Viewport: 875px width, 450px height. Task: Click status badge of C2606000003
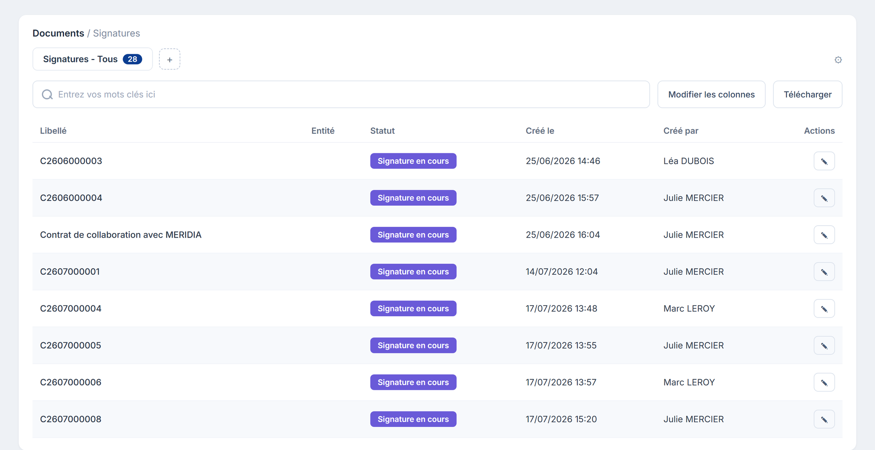413,161
